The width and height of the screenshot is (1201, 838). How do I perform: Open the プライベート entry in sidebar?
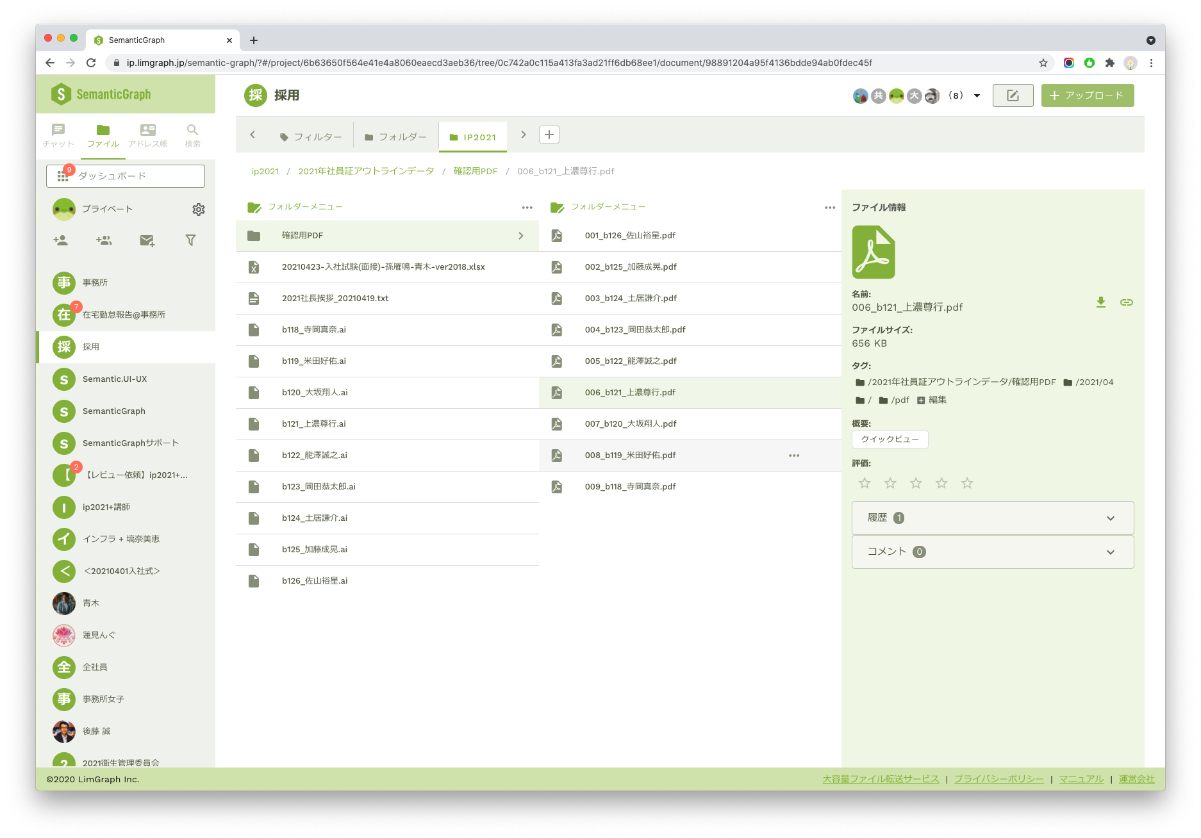(107, 209)
